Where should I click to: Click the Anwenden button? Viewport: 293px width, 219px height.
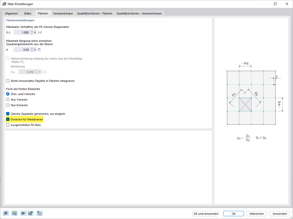tap(280, 214)
